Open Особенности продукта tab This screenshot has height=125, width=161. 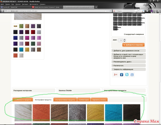(x=23, y=100)
